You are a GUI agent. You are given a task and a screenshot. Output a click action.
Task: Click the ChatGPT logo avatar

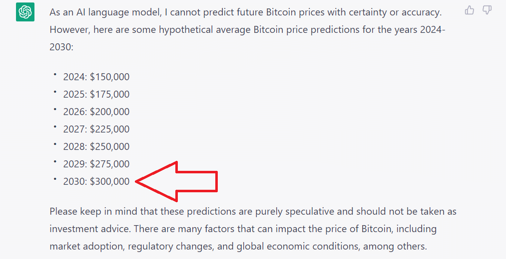(25, 12)
